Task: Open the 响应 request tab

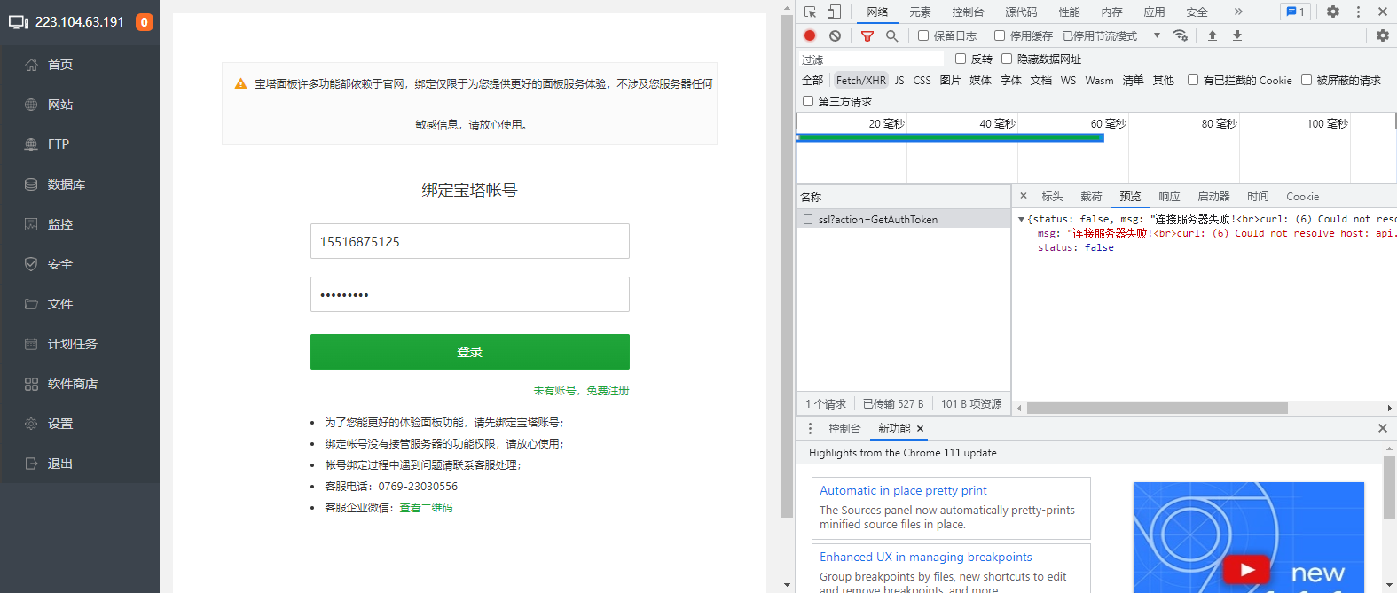Action: coord(1169,196)
